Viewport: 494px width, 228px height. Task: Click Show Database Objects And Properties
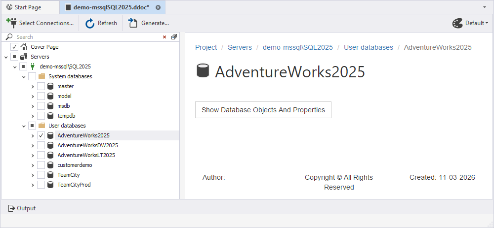click(x=263, y=110)
